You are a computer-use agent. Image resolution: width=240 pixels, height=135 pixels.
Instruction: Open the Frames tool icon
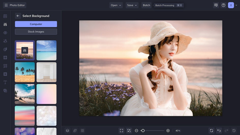[5, 58]
